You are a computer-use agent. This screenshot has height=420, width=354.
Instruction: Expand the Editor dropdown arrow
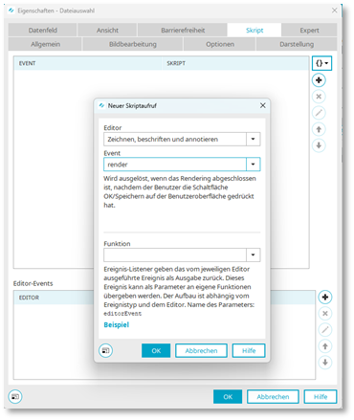(x=254, y=139)
